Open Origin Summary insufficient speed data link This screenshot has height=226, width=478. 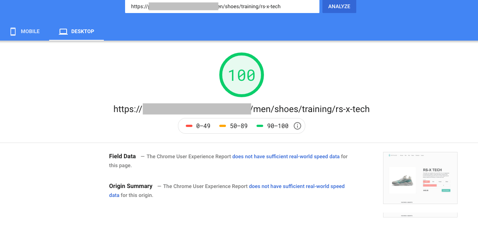pyautogui.click(x=296, y=186)
